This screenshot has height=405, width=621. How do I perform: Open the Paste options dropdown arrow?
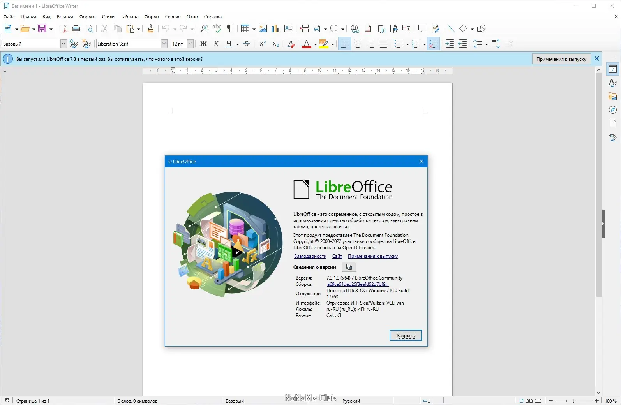139,29
